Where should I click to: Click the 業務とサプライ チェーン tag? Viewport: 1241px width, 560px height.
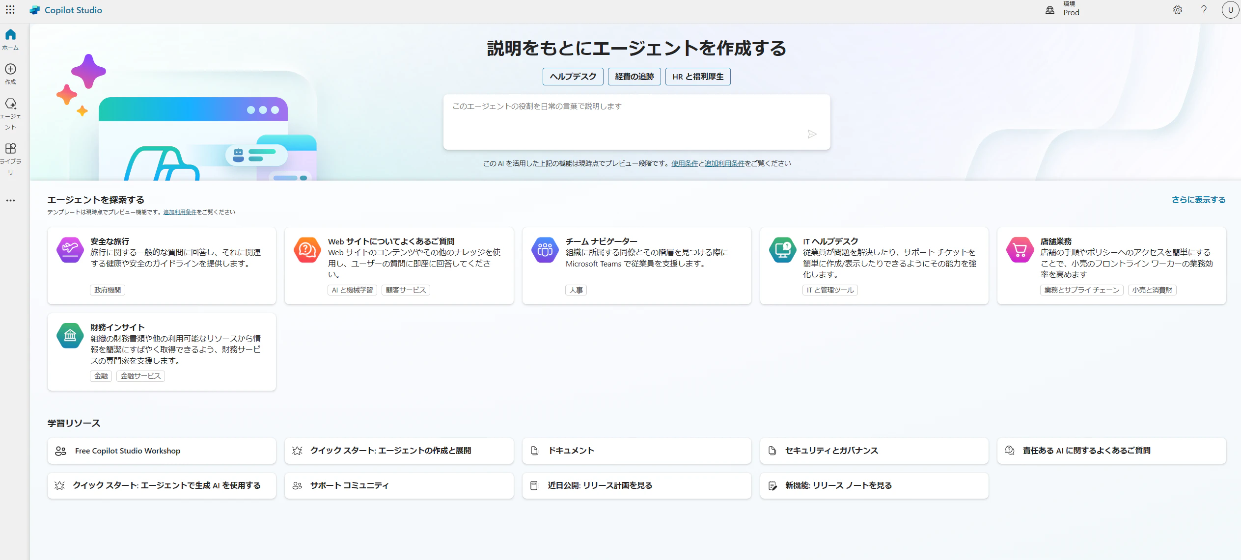(1082, 290)
